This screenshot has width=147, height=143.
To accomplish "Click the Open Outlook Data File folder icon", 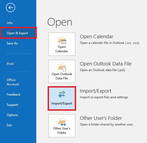I will click(62, 68).
